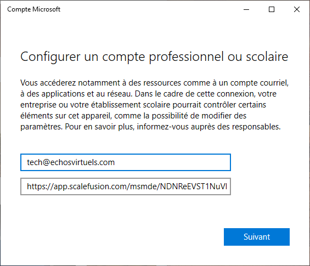Screen dimensions: 310x266
Task: Place cursor at https:// in URL box
Action: [40, 186]
